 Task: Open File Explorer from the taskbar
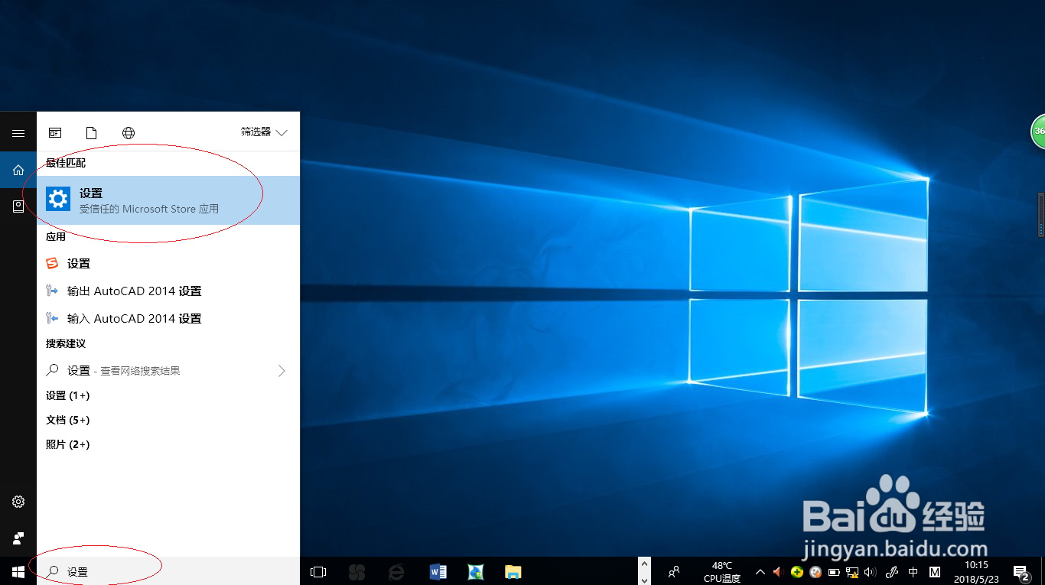[x=513, y=571]
